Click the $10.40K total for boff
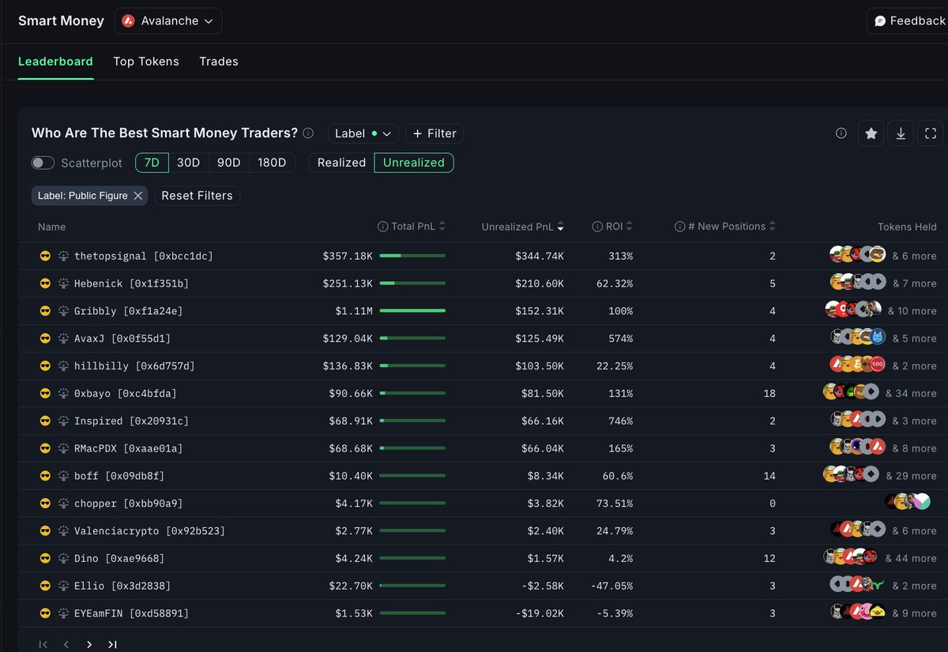This screenshot has height=652, width=948. click(x=351, y=476)
